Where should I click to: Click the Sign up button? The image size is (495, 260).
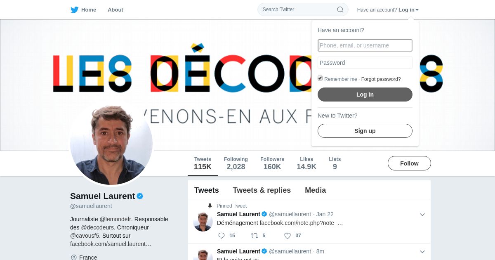click(365, 131)
